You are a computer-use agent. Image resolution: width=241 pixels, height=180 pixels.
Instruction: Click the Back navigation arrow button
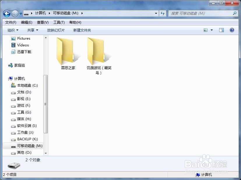pos(7,13)
